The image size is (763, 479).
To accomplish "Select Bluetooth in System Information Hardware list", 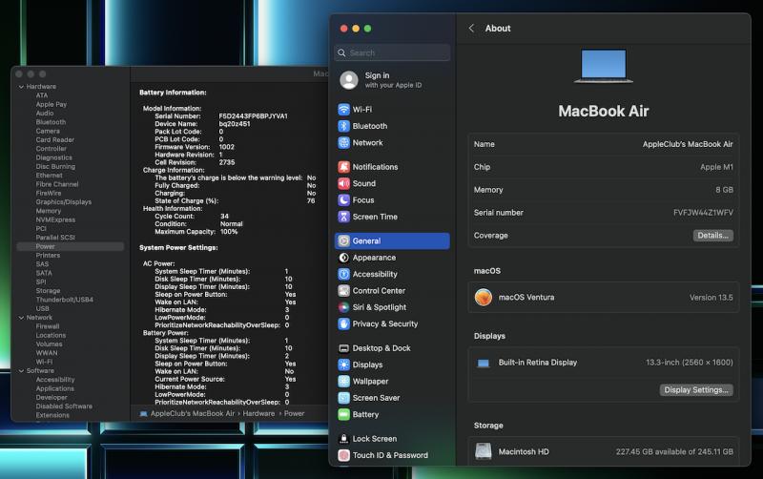I will tap(51, 122).
